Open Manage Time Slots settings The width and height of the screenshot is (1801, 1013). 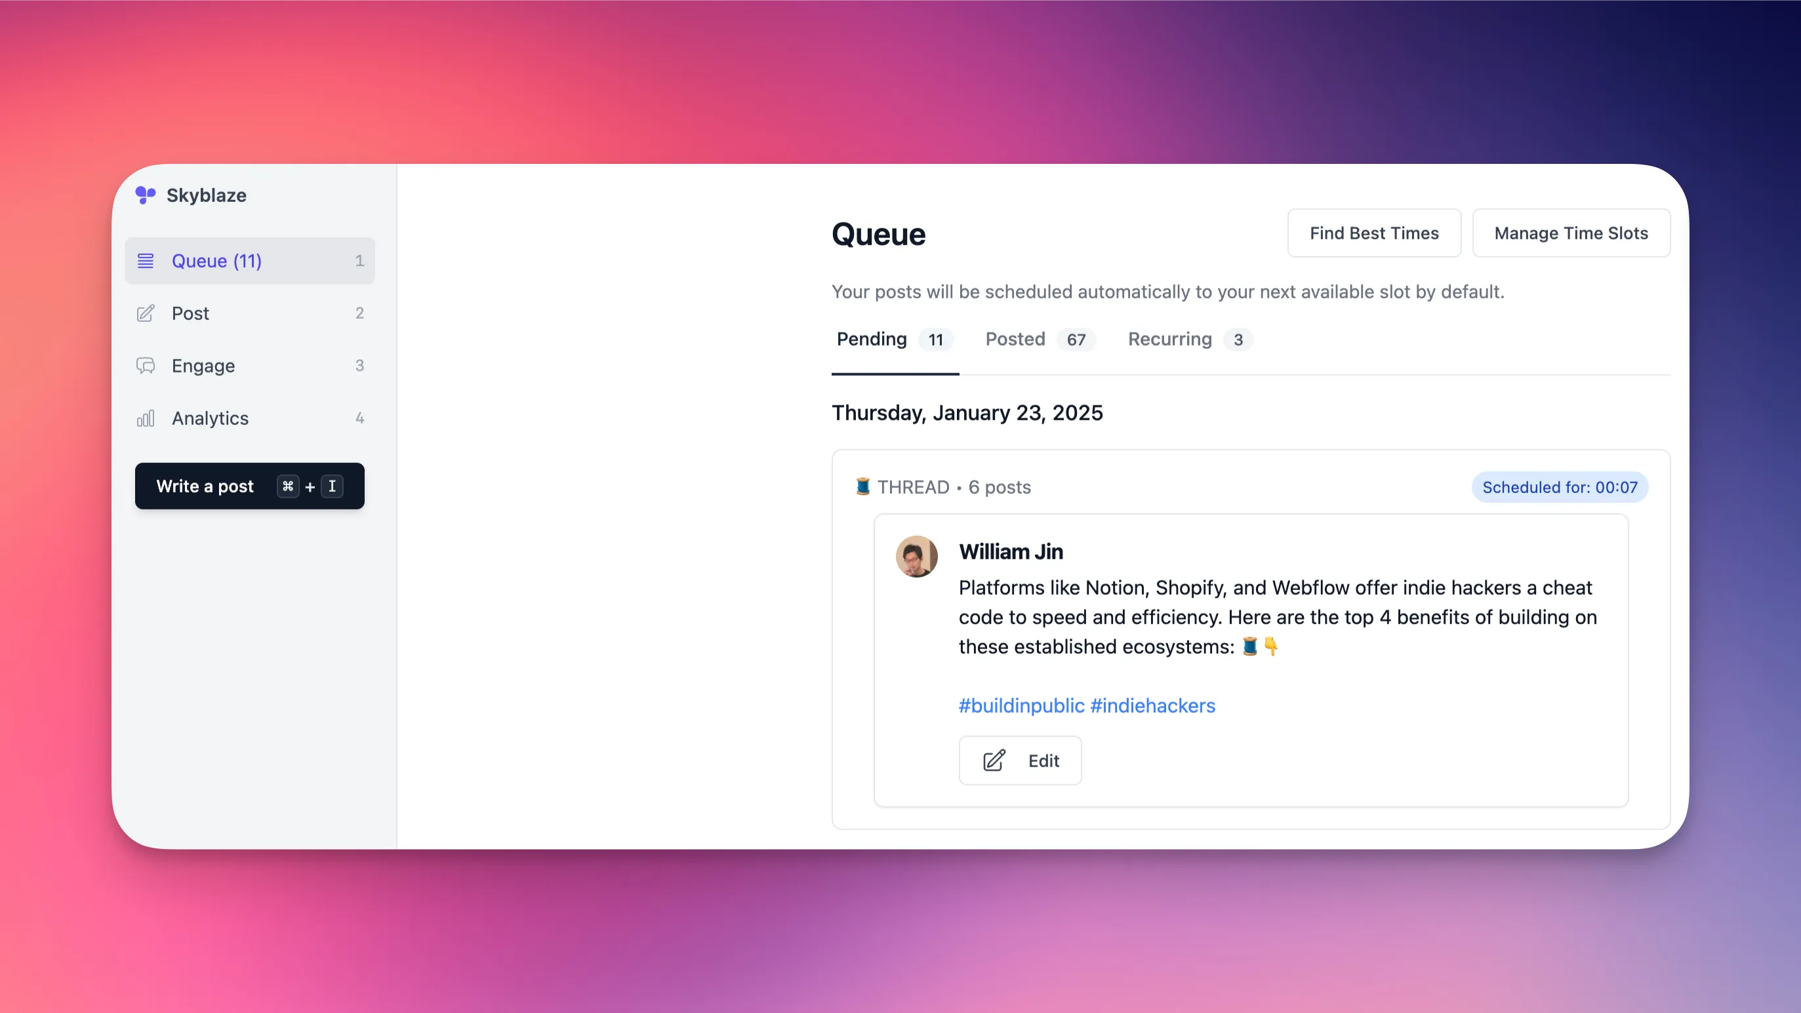[x=1571, y=233]
